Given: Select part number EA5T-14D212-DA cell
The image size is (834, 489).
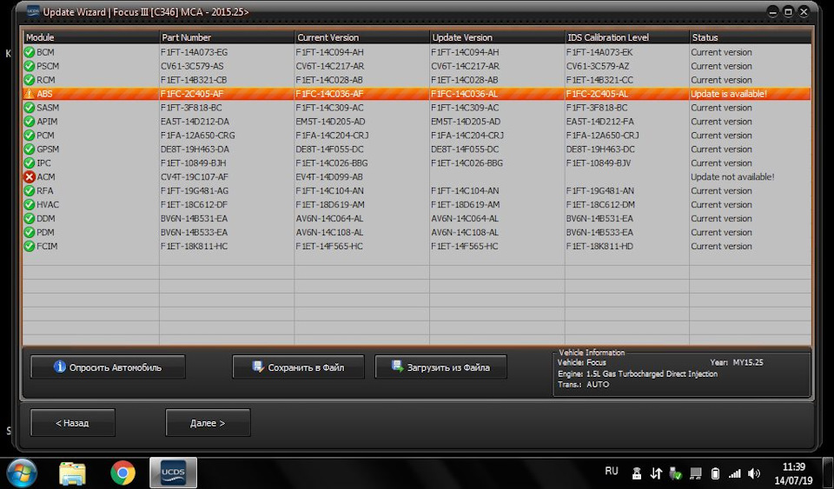Looking at the screenshot, I should point(195,122).
